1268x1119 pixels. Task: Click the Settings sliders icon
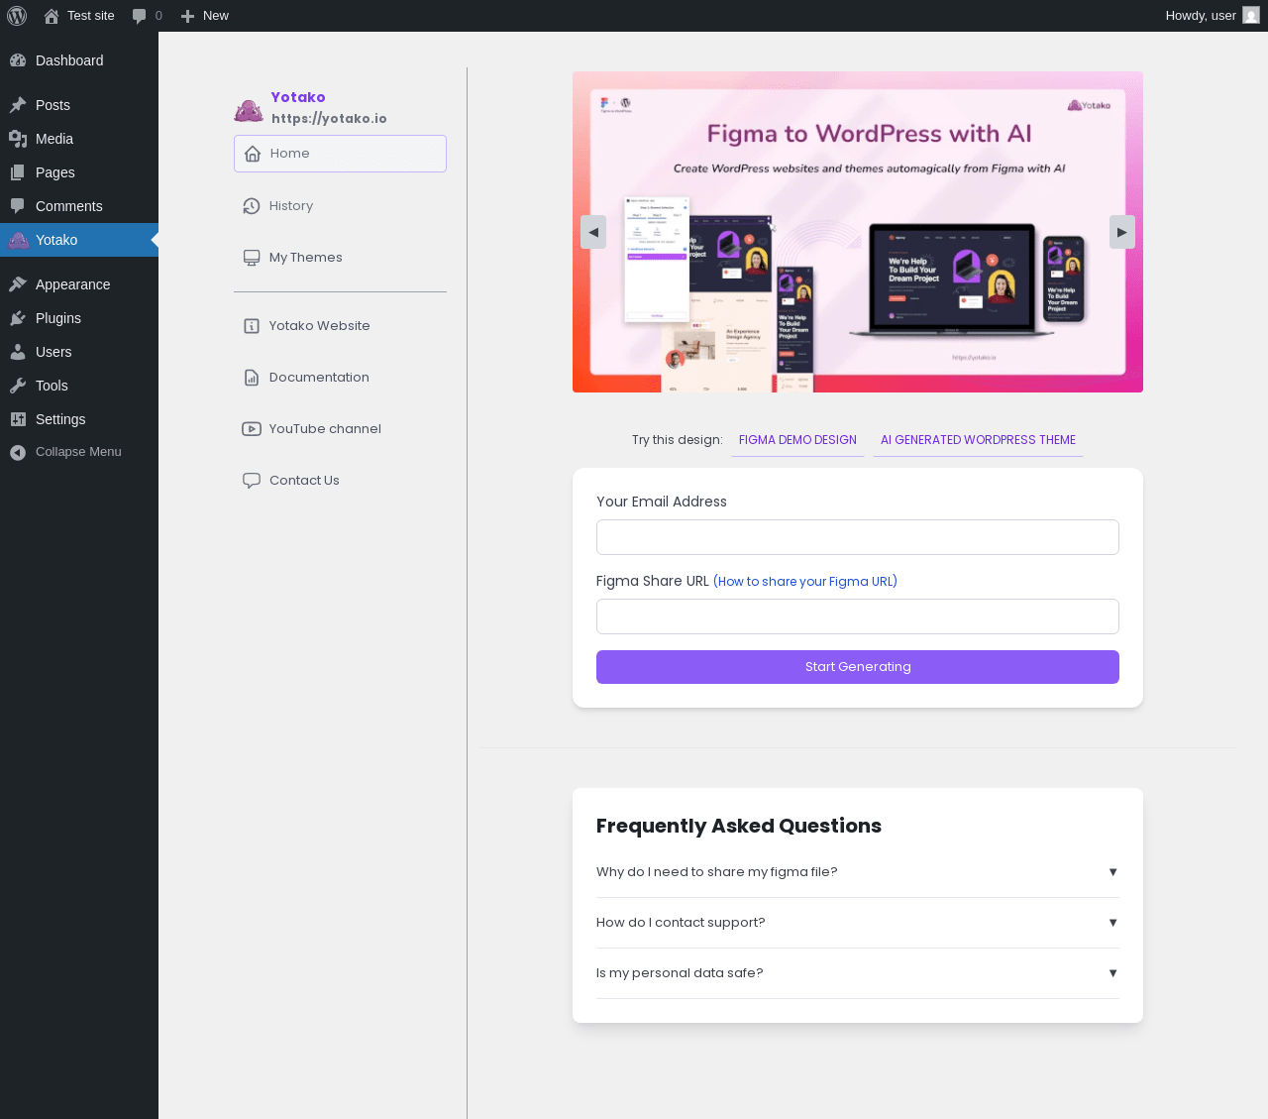18,419
